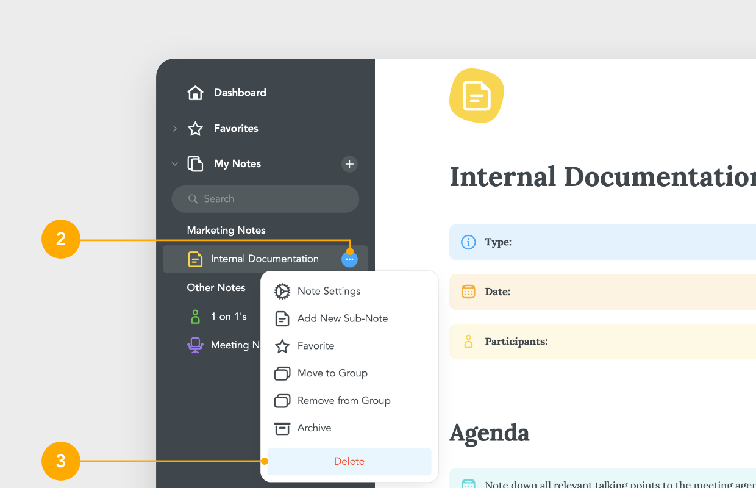Click the blue info icon beside Type
The width and height of the screenshot is (756, 488).
[x=468, y=242]
